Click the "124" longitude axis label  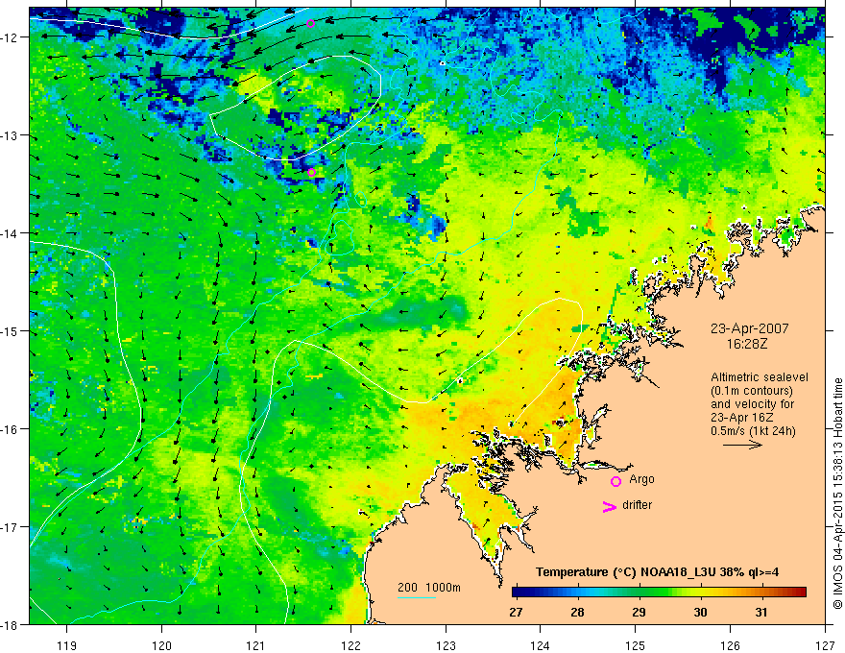[541, 645]
